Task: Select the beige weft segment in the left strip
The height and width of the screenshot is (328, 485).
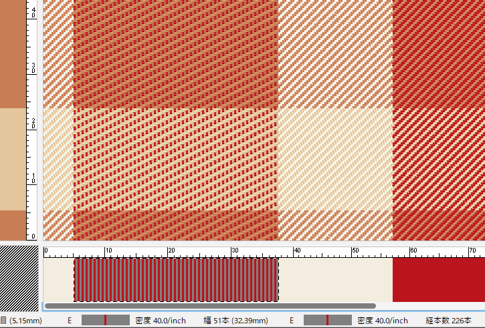Action: click(x=13, y=159)
